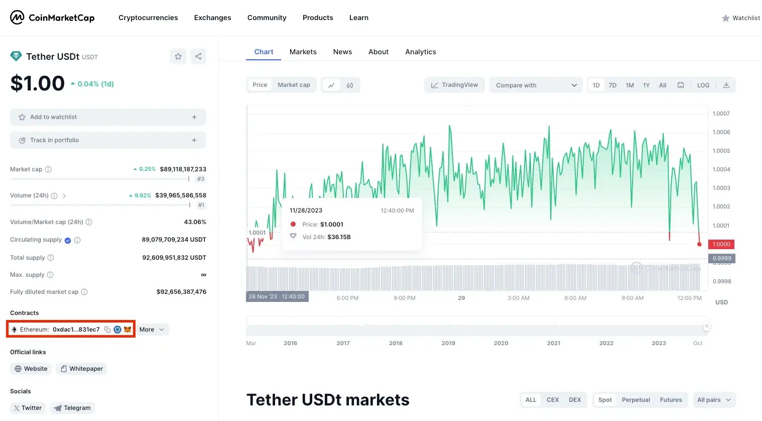This screenshot has width=762, height=421.
Task: Open the All pairs dropdown
Action: click(x=714, y=399)
